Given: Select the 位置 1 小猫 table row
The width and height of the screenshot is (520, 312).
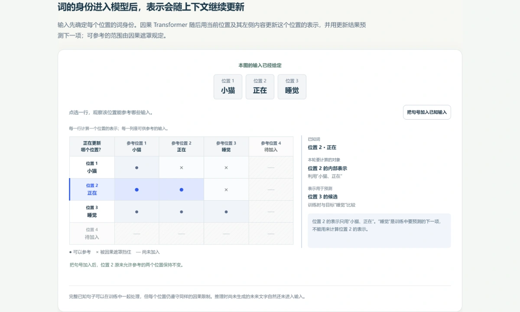Looking at the screenshot, I should tap(182, 167).
